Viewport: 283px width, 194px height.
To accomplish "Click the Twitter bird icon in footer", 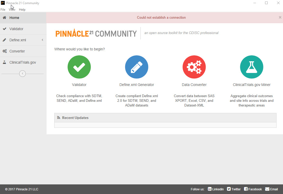I will pos(229,189).
